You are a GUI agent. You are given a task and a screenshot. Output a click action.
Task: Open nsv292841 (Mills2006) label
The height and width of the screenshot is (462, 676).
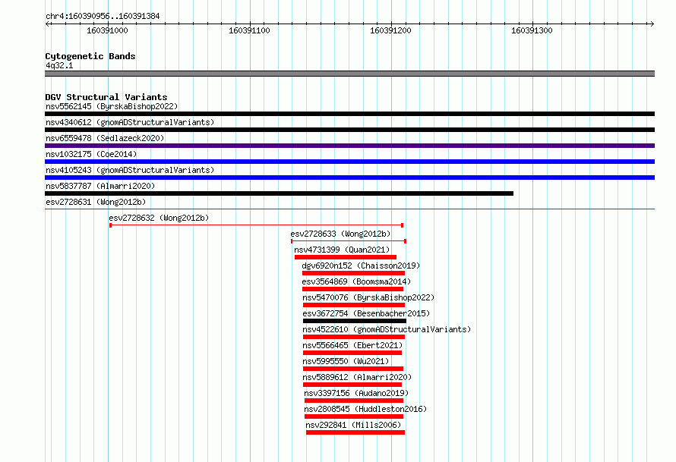coord(353,425)
